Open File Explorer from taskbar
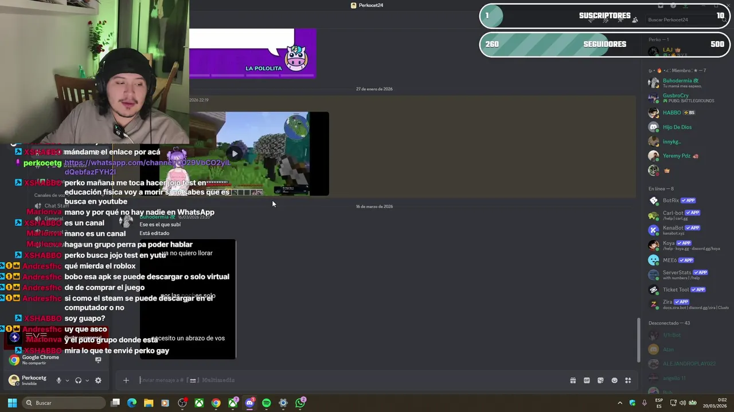The height and width of the screenshot is (412, 734). (149, 403)
